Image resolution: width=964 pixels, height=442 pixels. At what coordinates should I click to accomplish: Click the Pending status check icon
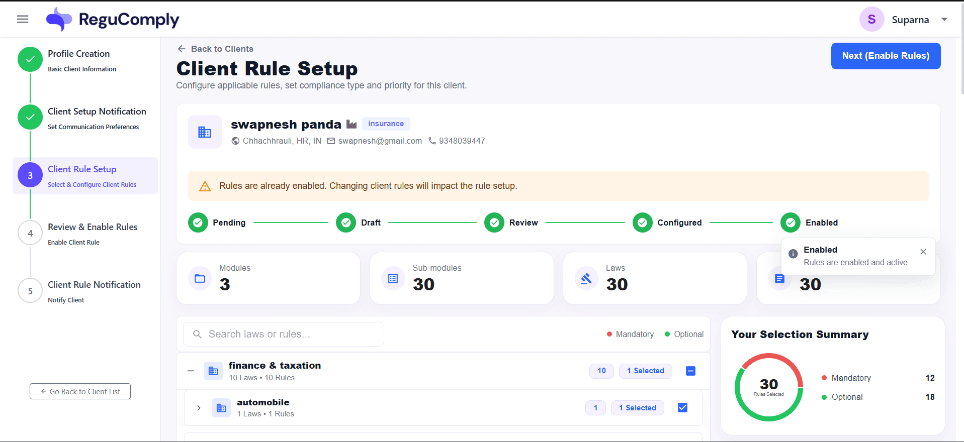pyautogui.click(x=198, y=223)
